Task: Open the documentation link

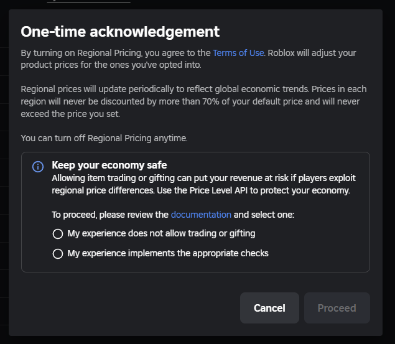Action: [201, 215]
